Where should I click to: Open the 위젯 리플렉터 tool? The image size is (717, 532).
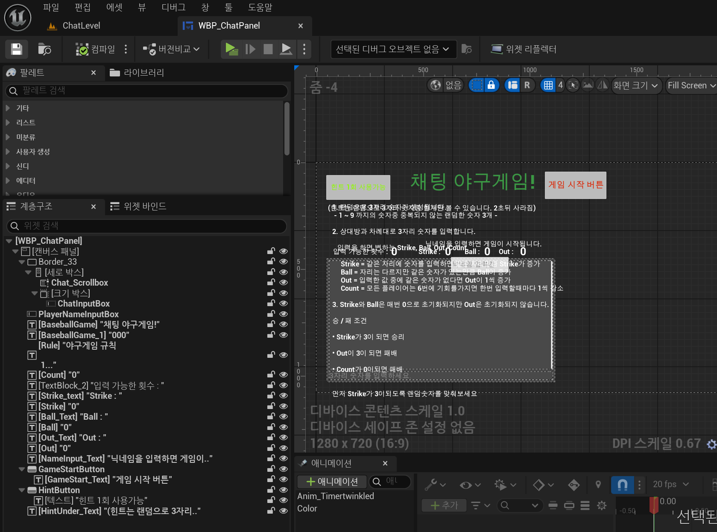pos(524,49)
